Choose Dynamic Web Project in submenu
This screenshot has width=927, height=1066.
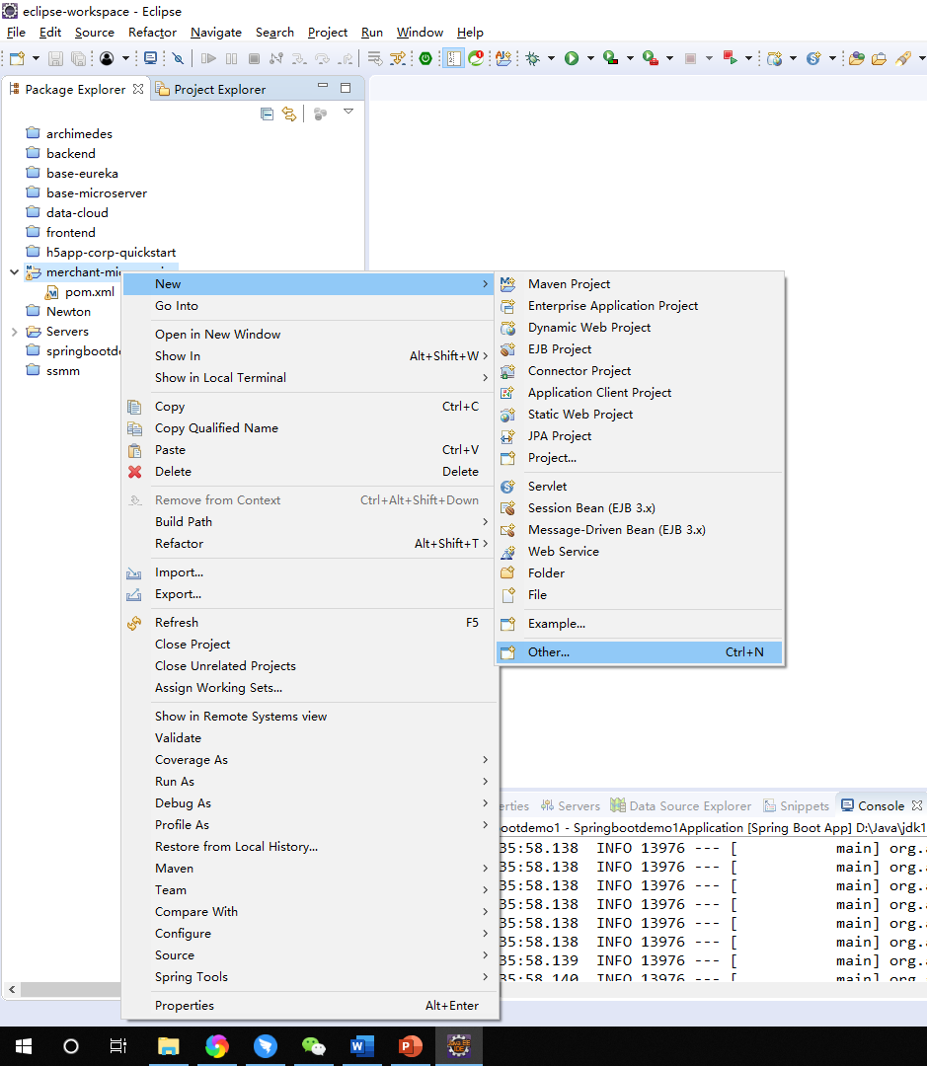pos(640,327)
